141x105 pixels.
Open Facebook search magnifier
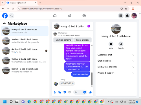[x=12, y=16]
